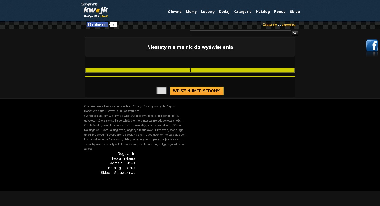380x206 pixels.
Task: Click the page number input box
Action: pyautogui.click(x=161, y=91)
